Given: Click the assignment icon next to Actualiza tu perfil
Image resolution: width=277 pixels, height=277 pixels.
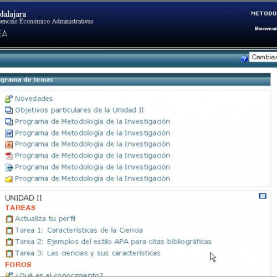Looking at the screenshot, I should (x=9, y=219).
